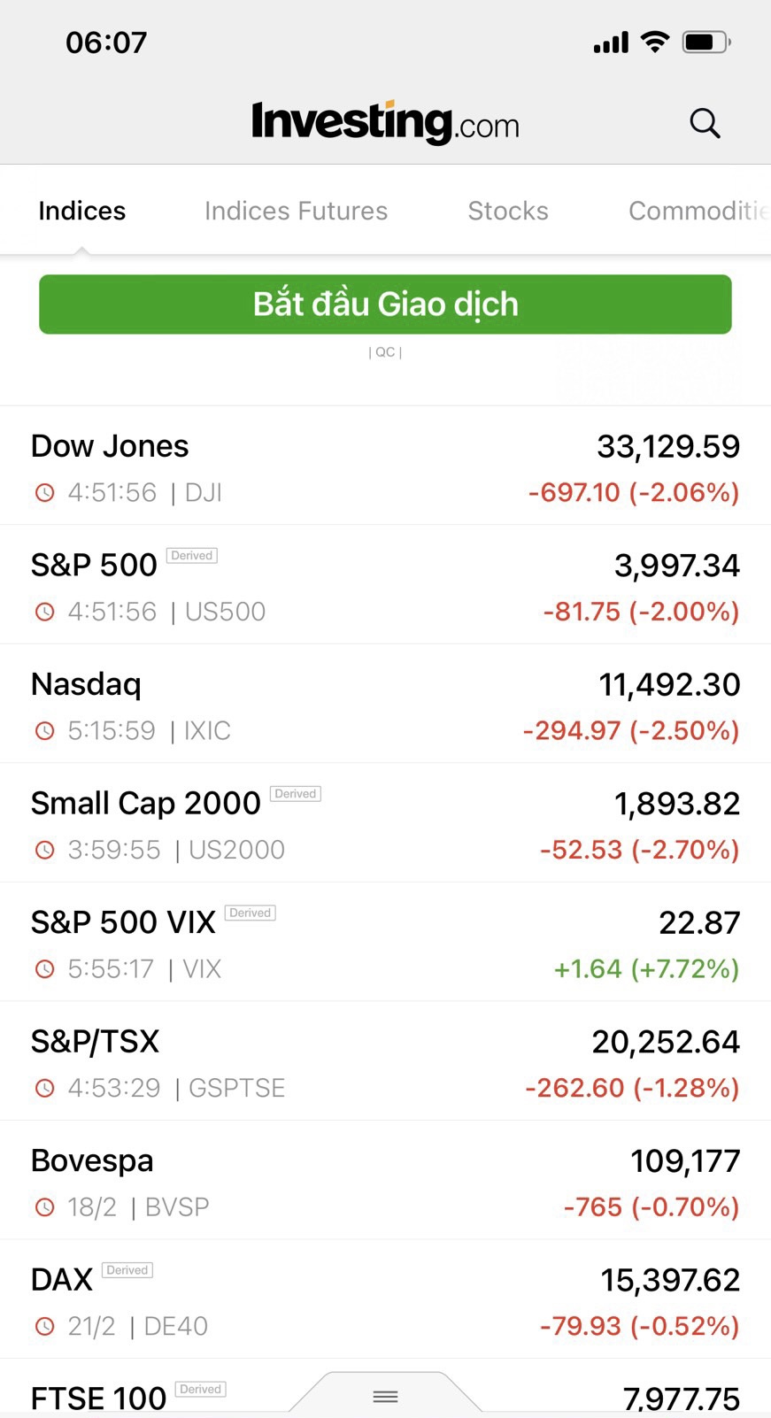771x1418 pixels.
Task: Open the S&P/TSX index row
Action: (385, 1062)
